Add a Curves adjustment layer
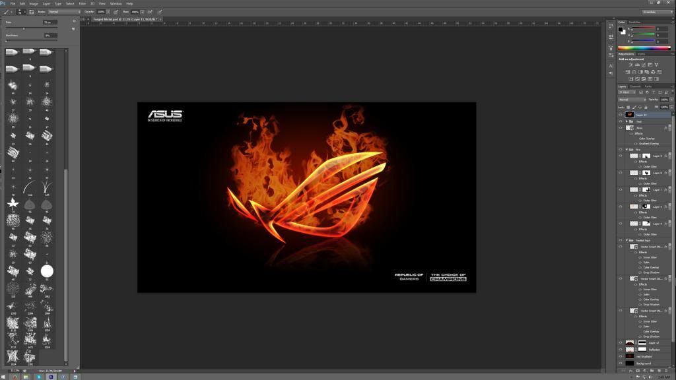The image size is (676, 380). click(644, 65)
